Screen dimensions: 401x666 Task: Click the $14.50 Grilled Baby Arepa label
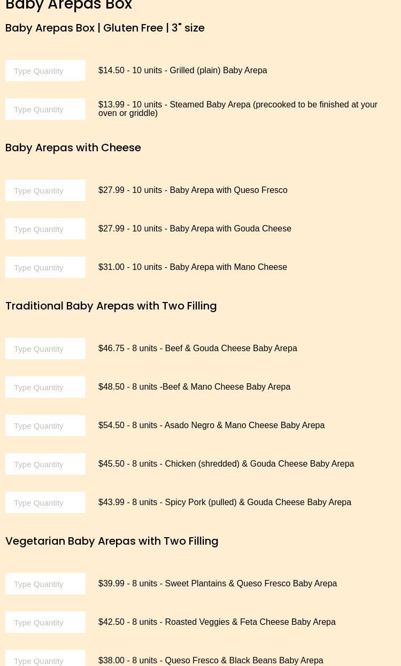coord(182,71)
